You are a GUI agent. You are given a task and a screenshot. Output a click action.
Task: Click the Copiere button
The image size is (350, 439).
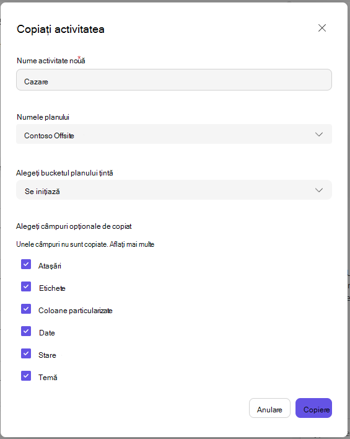tap(313, 408)
